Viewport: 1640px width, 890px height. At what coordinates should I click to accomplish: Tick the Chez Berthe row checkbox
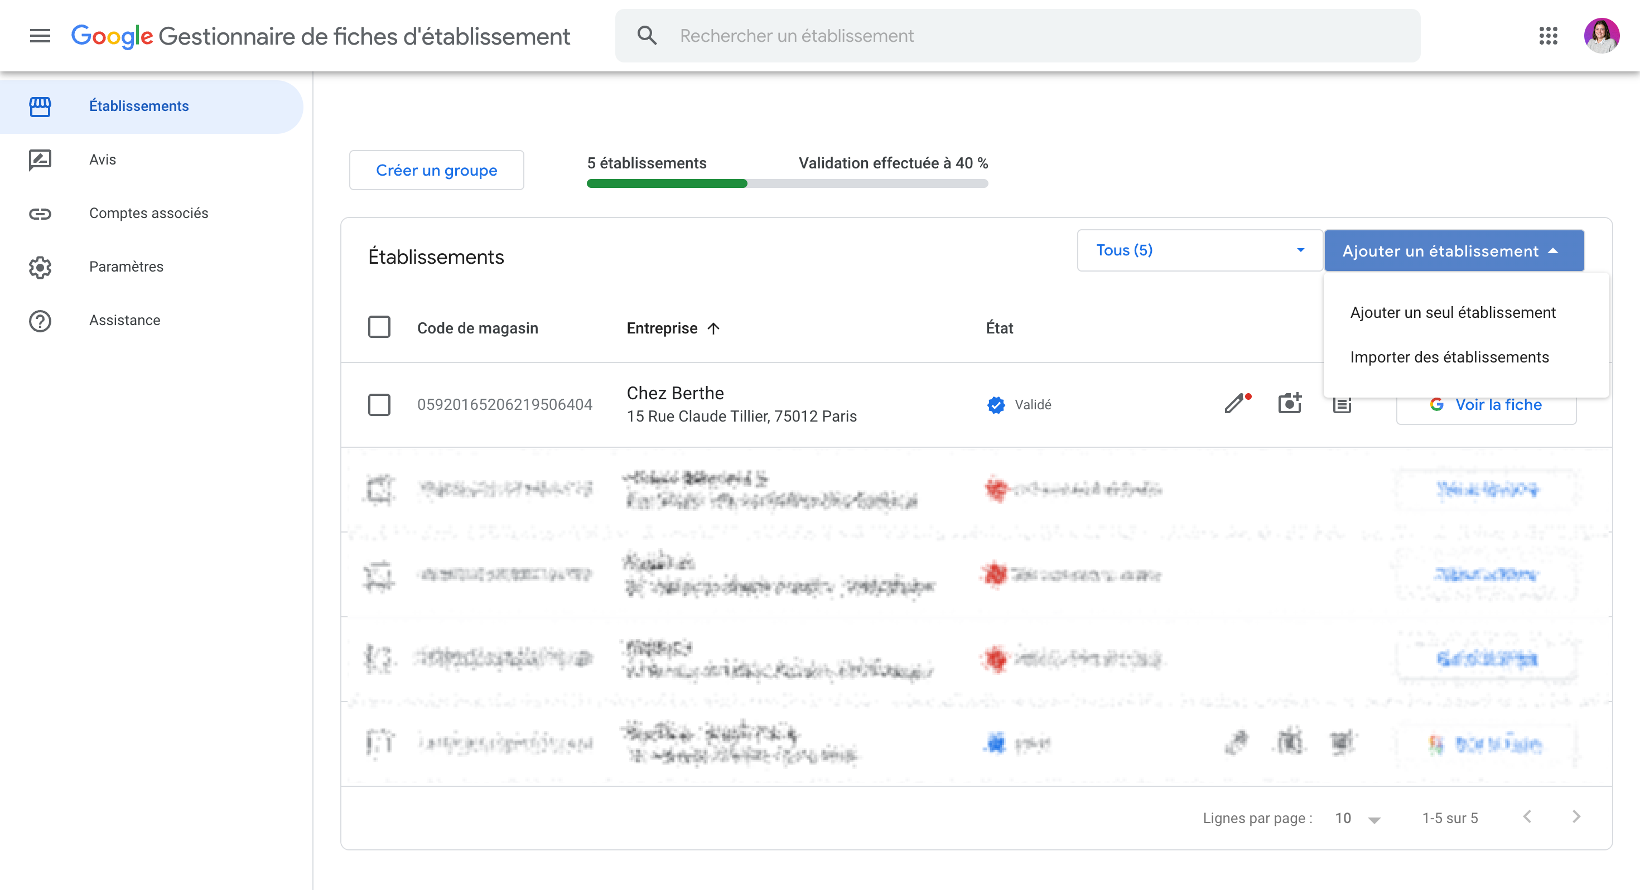point(379,405)
